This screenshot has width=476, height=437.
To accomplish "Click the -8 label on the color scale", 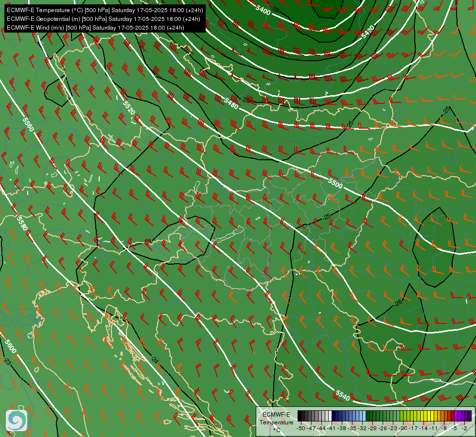I will pos(444,428).
